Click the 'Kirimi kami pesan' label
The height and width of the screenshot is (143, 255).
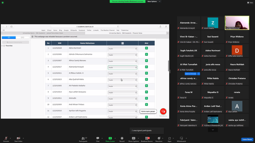(x=148, y=111)
